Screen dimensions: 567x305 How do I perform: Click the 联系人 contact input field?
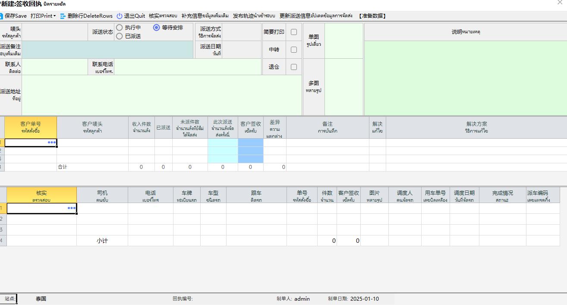point(55,67)
